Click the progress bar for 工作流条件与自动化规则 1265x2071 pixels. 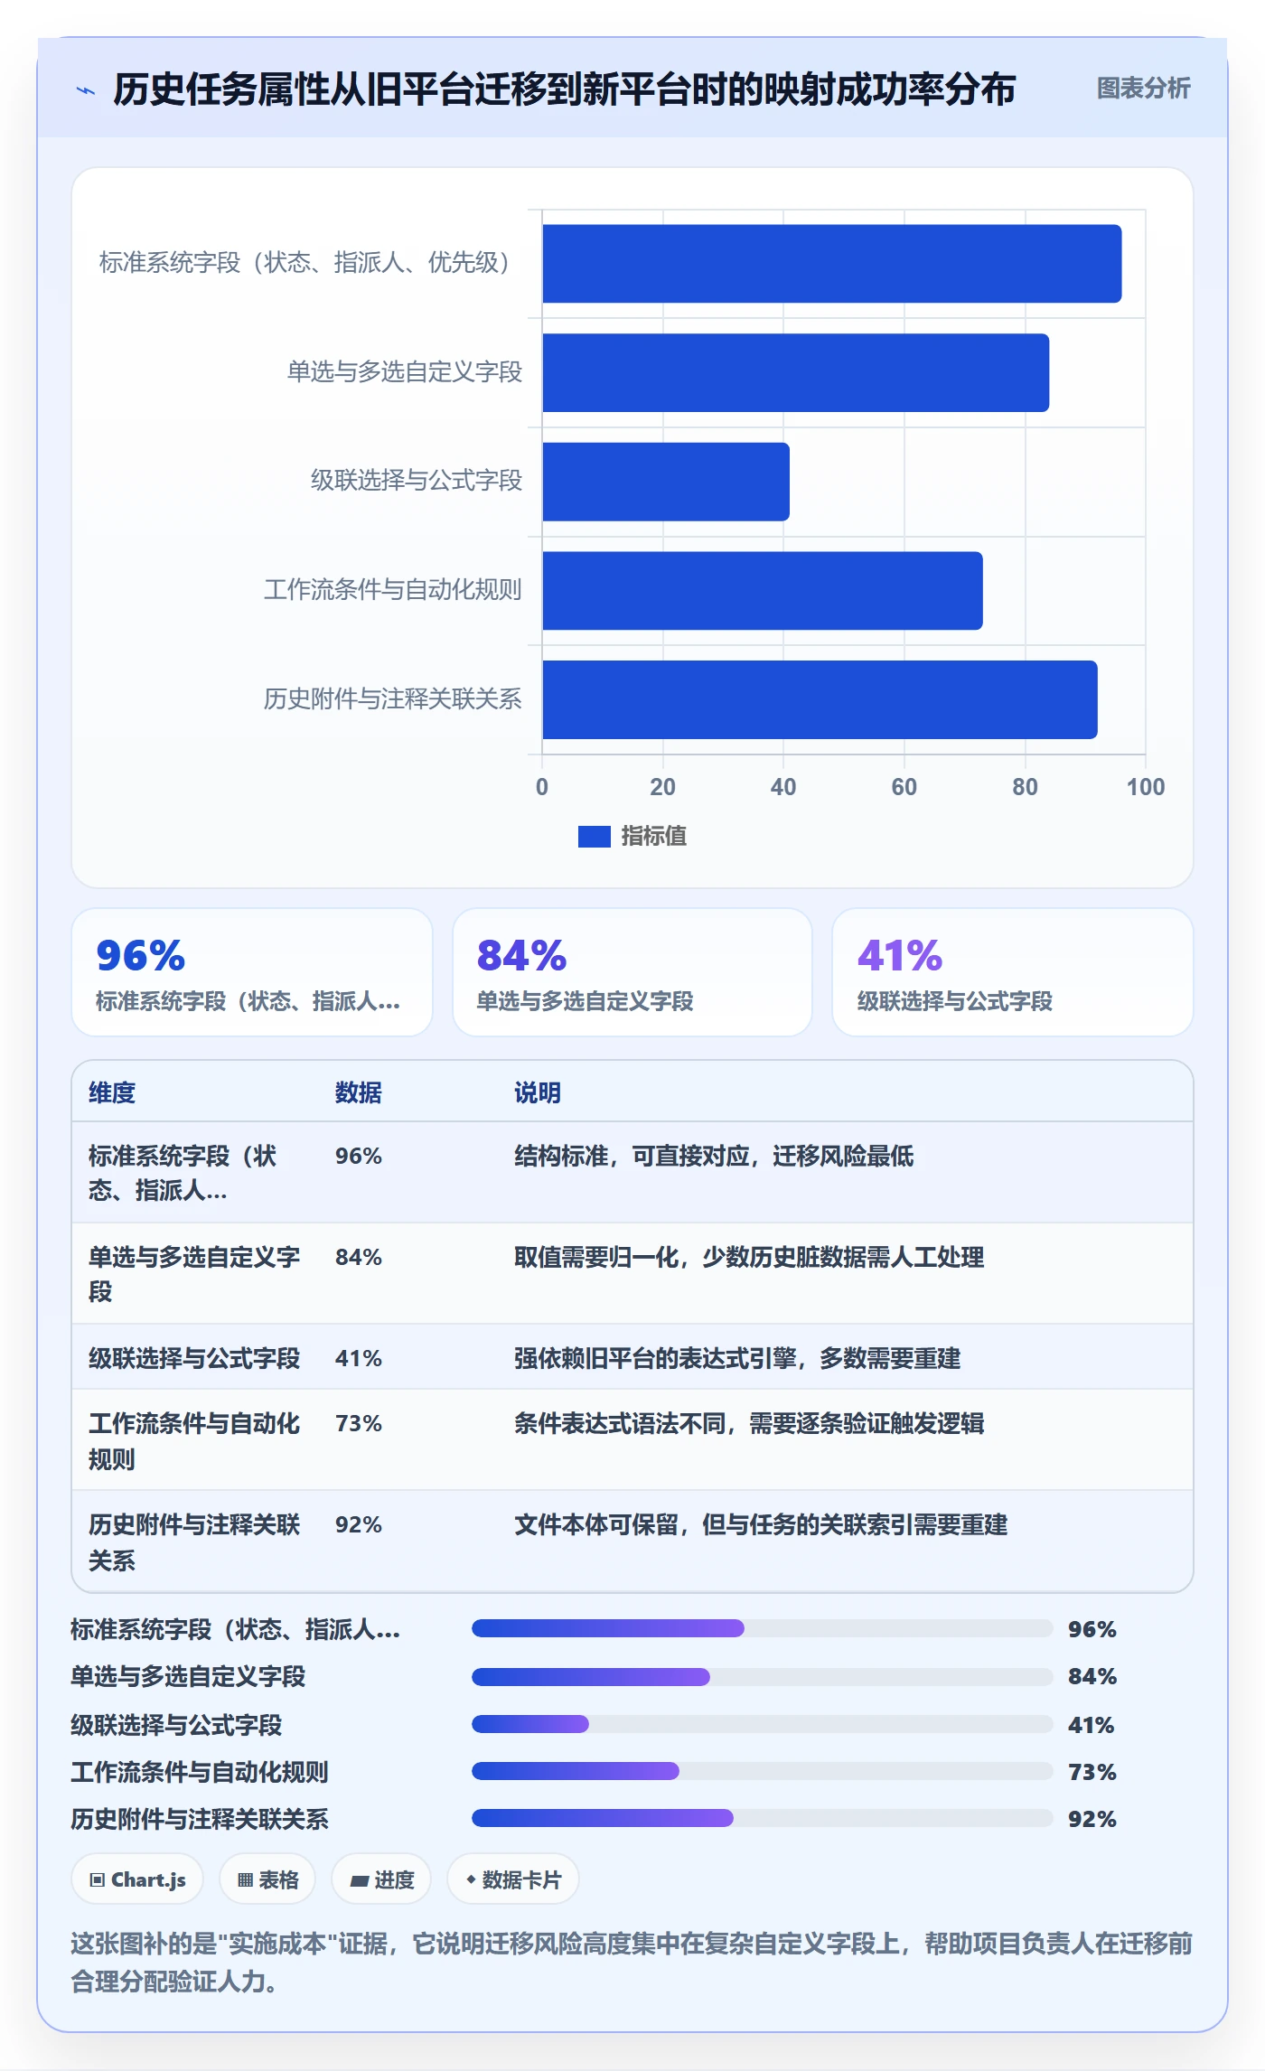tap(762, 1771)
